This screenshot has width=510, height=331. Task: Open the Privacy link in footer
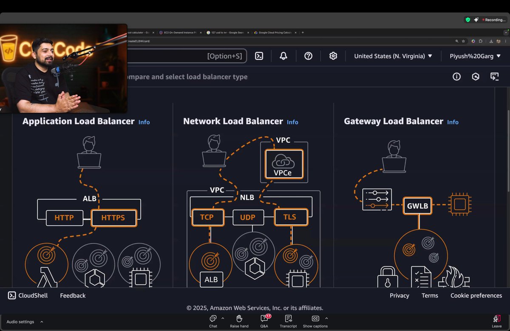tap(399, 296)
